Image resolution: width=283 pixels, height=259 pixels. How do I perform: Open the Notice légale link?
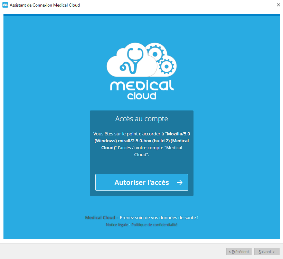[117, 225]
